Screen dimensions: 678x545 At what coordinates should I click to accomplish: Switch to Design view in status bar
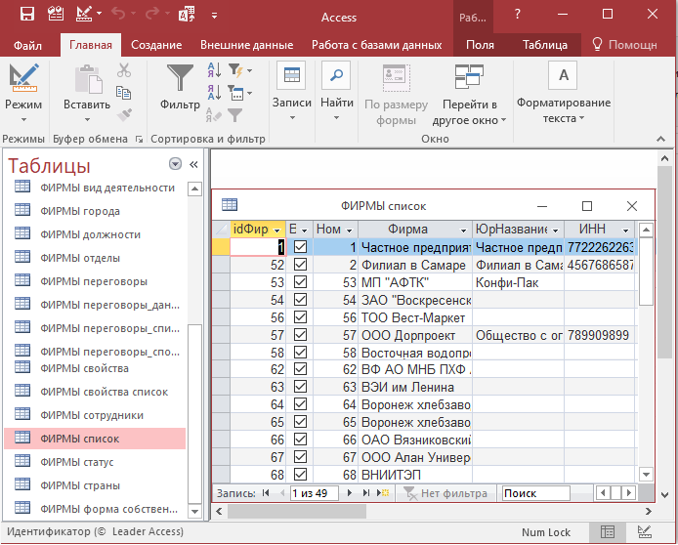tap(644, 531)
